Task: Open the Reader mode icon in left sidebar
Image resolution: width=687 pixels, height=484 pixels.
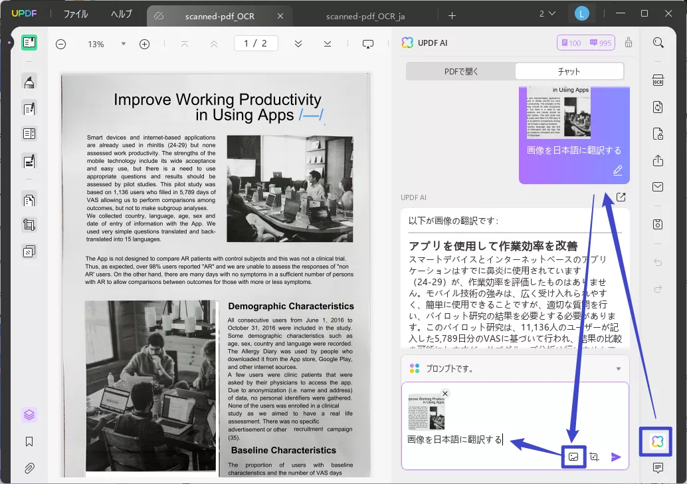Action: 29,43
